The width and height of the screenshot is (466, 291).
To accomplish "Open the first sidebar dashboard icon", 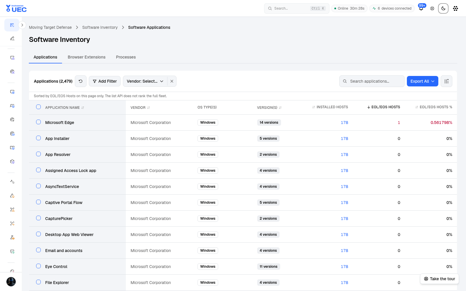I will point(12,25).
